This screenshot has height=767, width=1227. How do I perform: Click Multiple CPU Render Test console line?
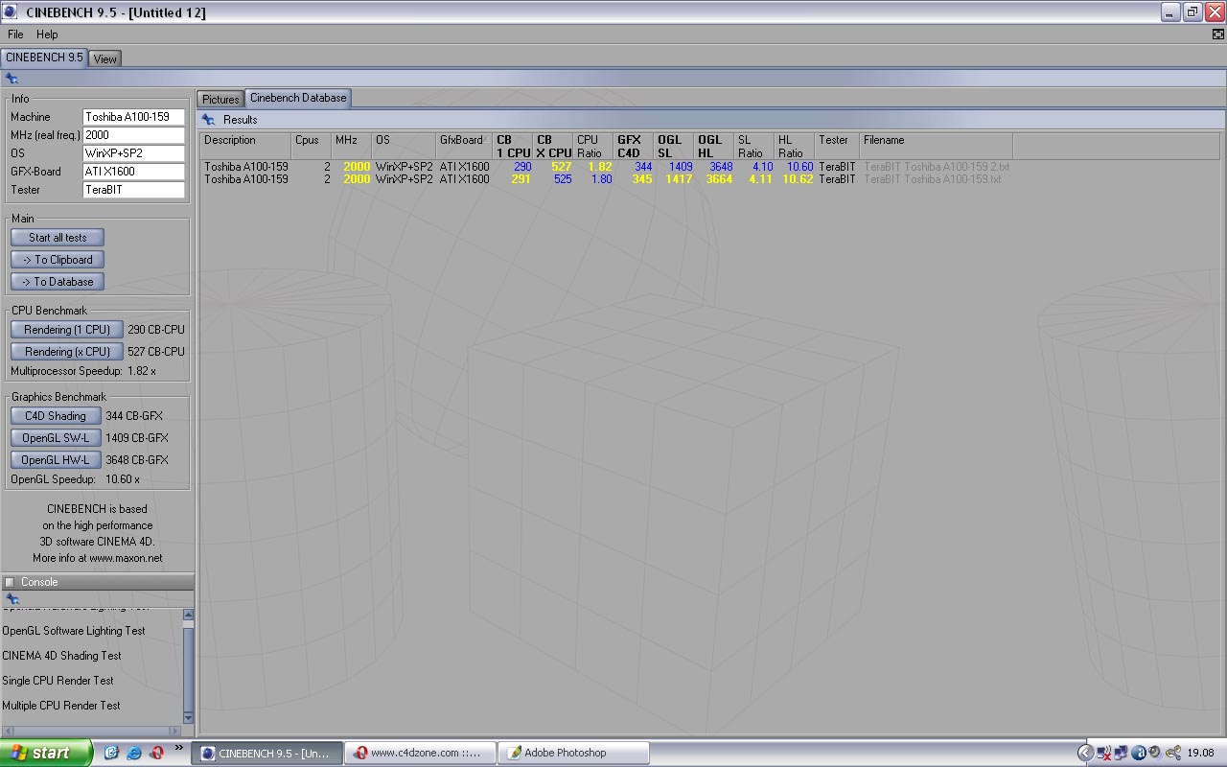(x=61, y=706)
